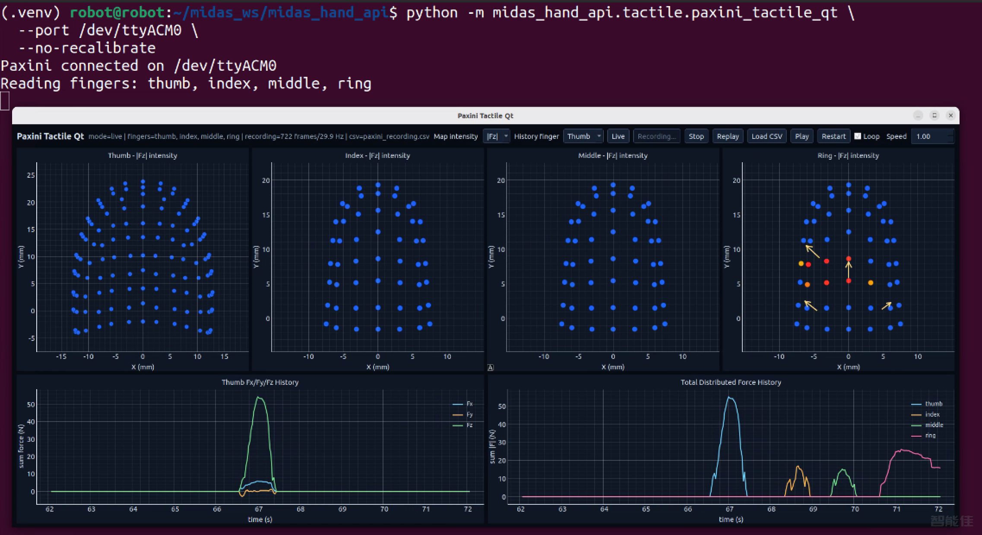The width and height of the screenshot is (982, 535).
Task: Maximize the Paxini Tactile Qt window
Action: pos(934,115)
